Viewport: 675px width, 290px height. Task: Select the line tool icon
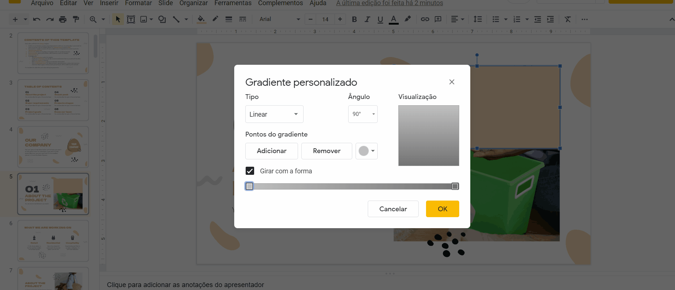coord(176,20)
